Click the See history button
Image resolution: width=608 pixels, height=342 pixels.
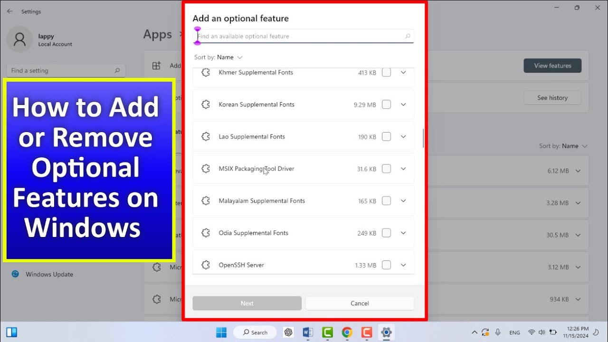pyautogui.click(x=552, y=98)
